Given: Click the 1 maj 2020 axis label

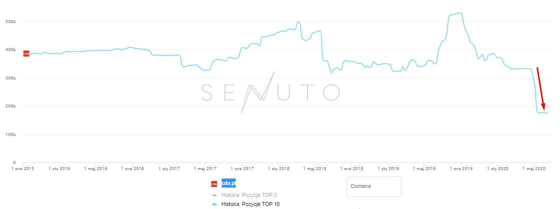Looking at the screenshot, I should tap(534, 169).
